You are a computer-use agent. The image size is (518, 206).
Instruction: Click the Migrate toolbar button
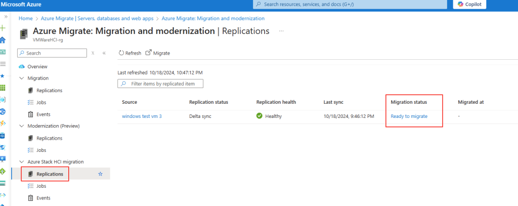click(158, 53)
